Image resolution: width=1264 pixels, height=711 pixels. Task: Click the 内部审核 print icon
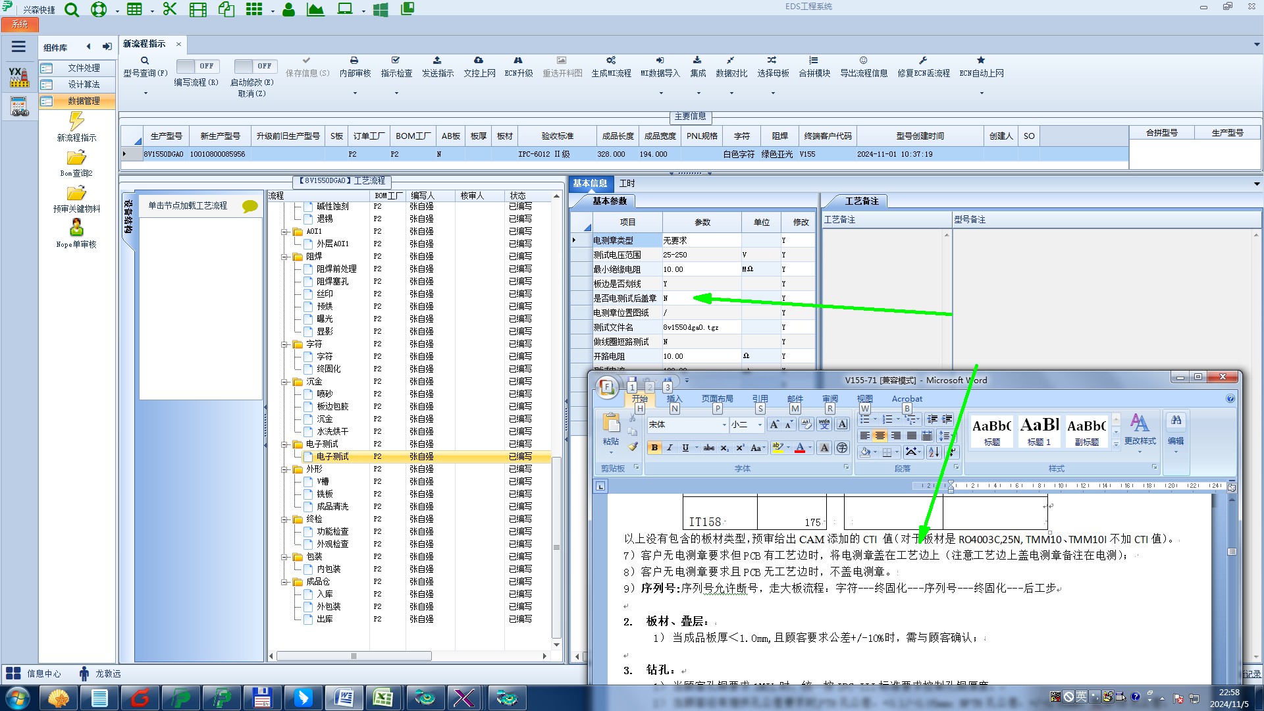click(354, 60)
